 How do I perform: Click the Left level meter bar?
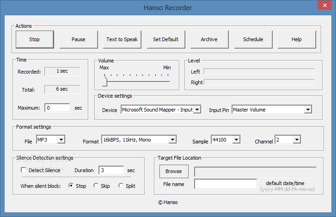(259, 71)
